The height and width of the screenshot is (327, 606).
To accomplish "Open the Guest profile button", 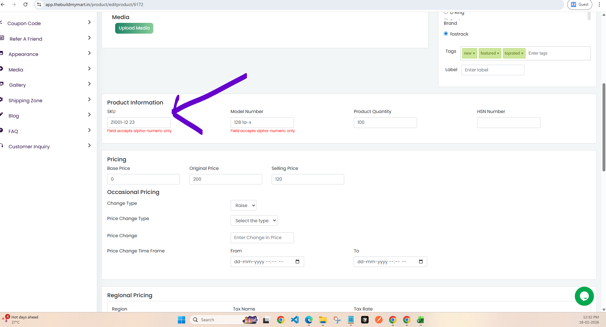I will [580, 4].
